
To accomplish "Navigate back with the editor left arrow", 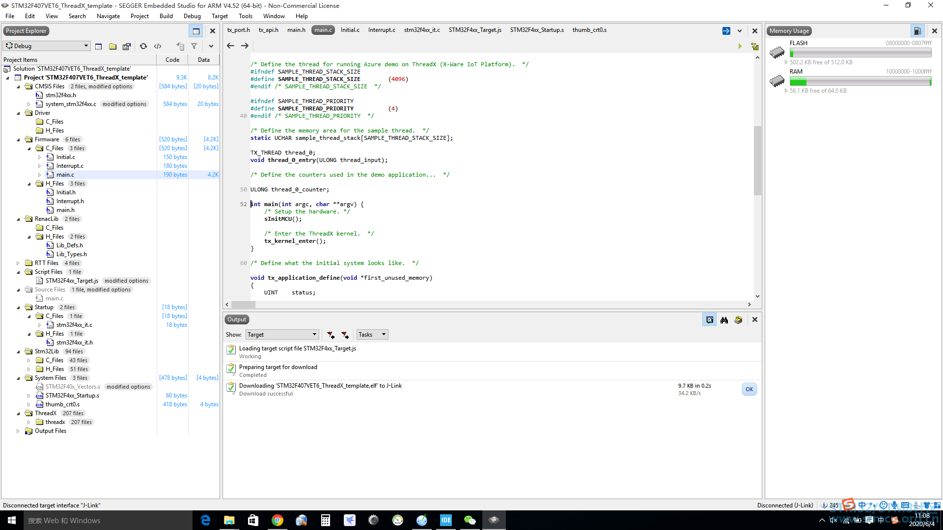I will (x=230, y=46).
